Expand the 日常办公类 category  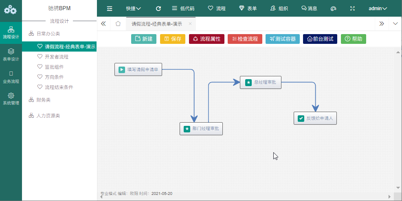(x=48, y=33)
